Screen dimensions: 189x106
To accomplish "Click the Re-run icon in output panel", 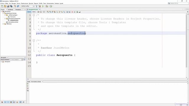I will pyautogui.click(x=28, y=84).
